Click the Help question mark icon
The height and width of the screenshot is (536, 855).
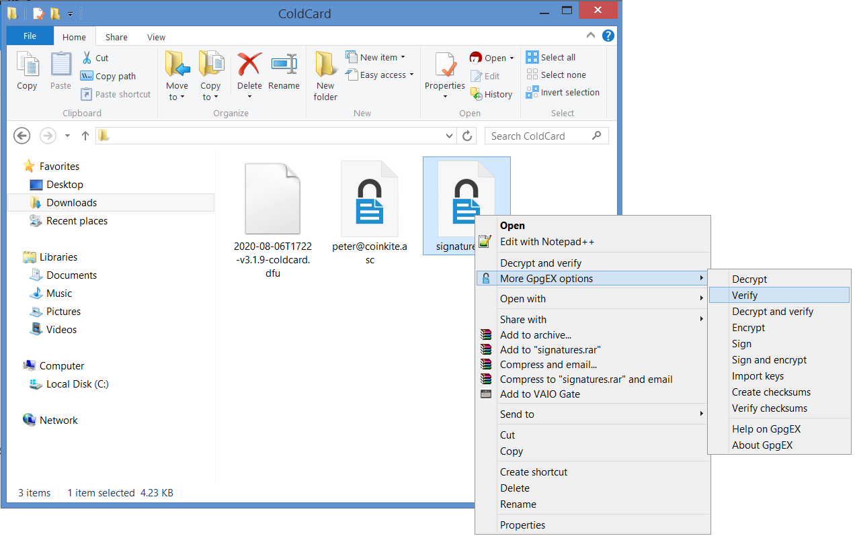[608, 36]
